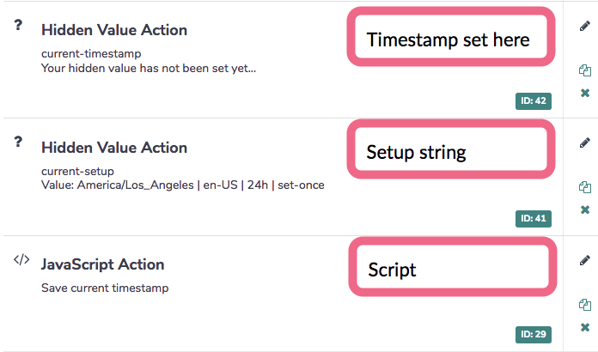The image size is (598, 352).
Task: Click the question mark icon beside current-setup
Action: (x=18, y=143)
